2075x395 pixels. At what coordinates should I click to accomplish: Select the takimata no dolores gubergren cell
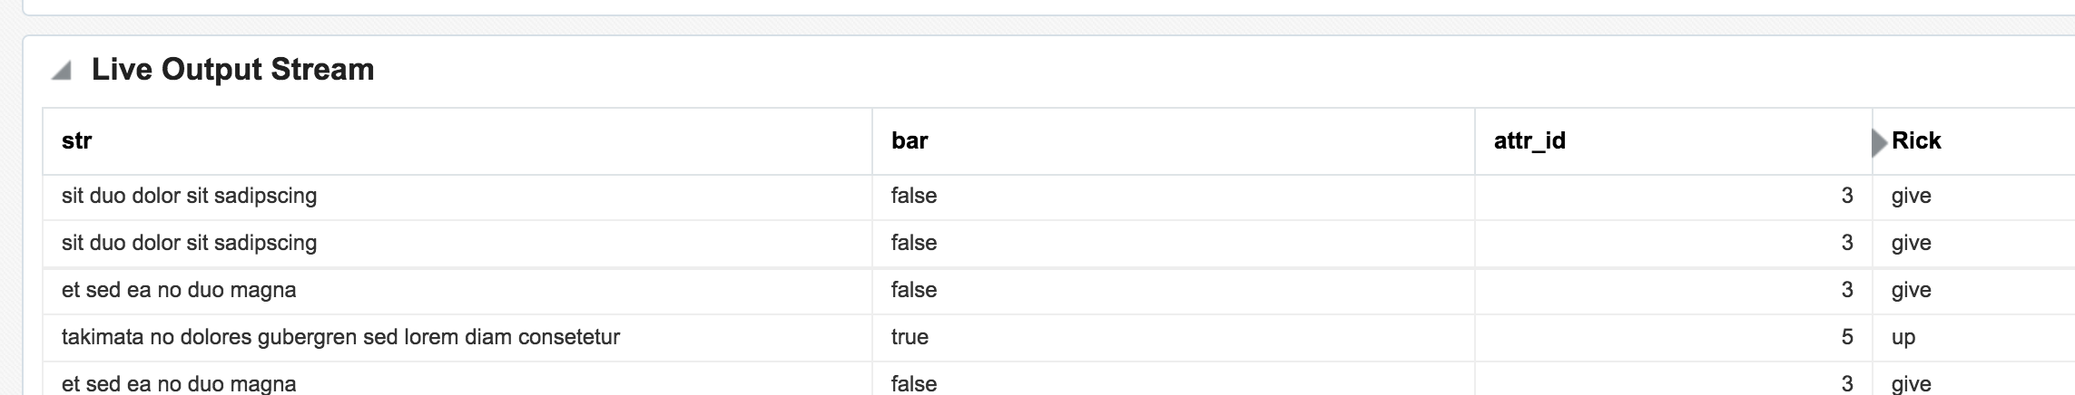pyautogui.click(x=340, y=338)
